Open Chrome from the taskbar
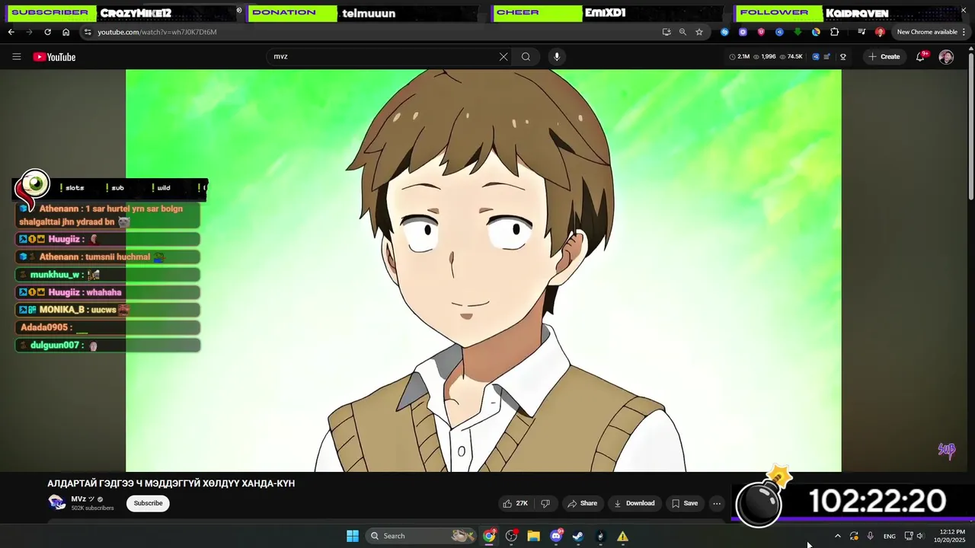 (x=489, y=536)
